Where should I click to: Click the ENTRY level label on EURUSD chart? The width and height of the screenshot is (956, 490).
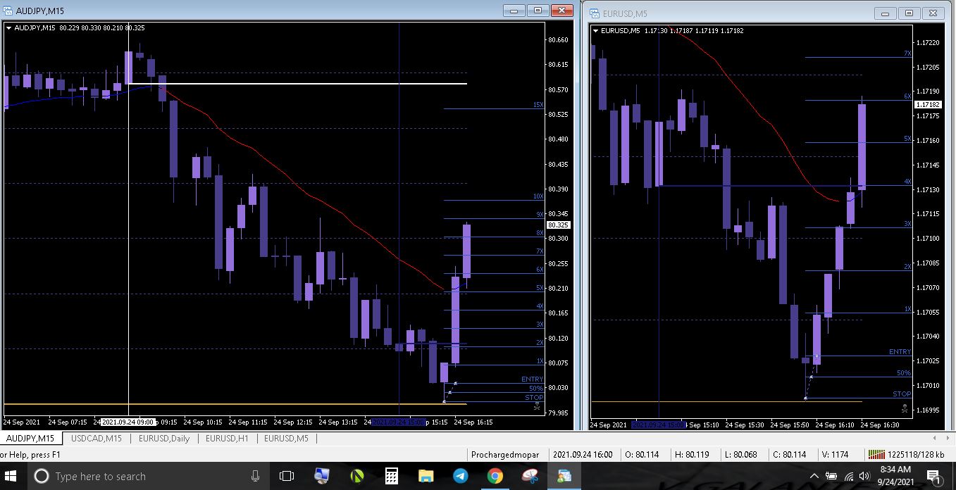[x=900, y=352]
